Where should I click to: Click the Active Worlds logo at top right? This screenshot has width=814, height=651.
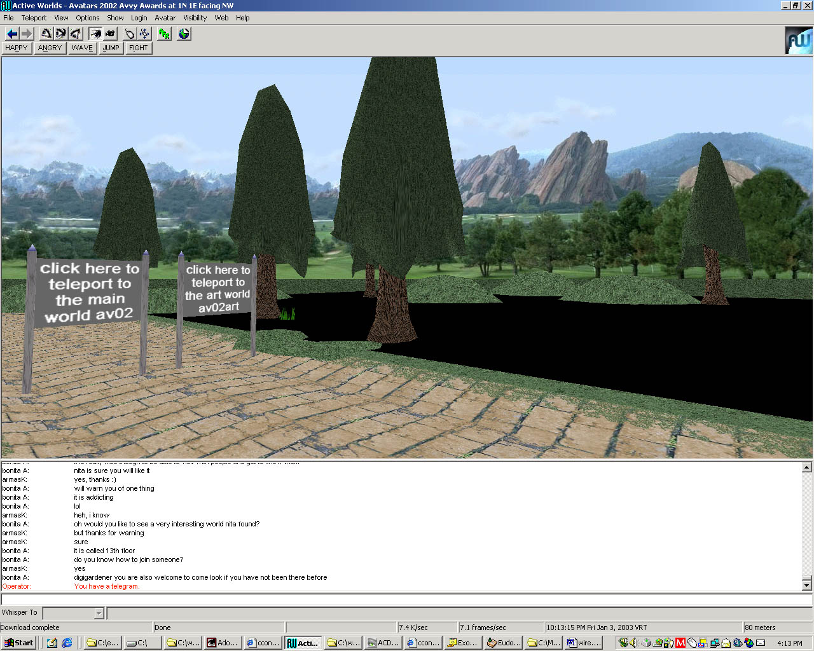click(798, 41)
